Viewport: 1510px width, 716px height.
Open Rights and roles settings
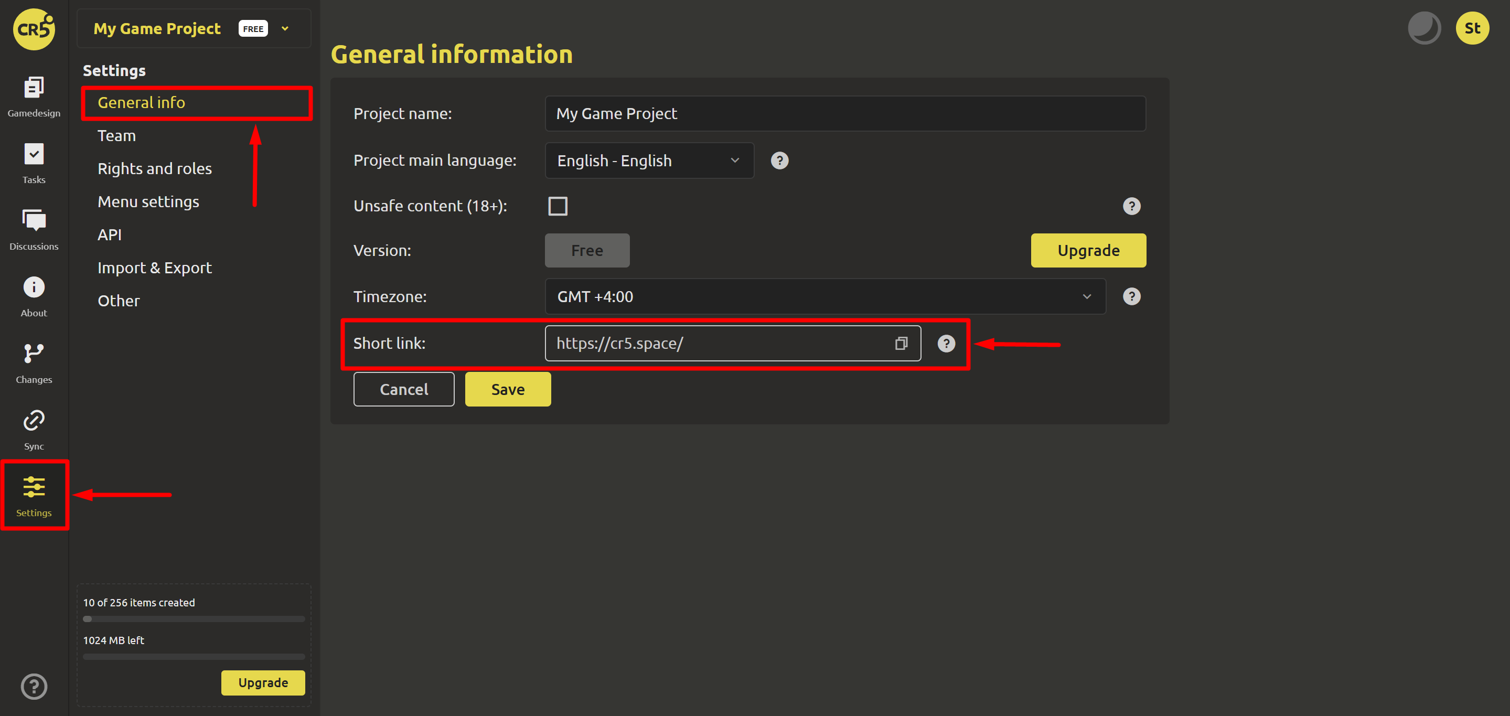pos(155,168)
